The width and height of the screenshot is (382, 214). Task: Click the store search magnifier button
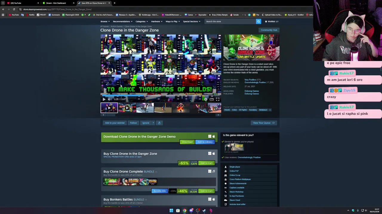coord(258,21)
